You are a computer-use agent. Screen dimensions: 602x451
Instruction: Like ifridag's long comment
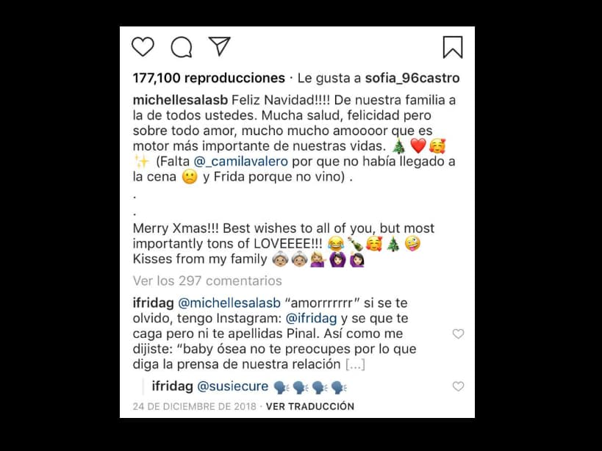(x=458, y=333)
